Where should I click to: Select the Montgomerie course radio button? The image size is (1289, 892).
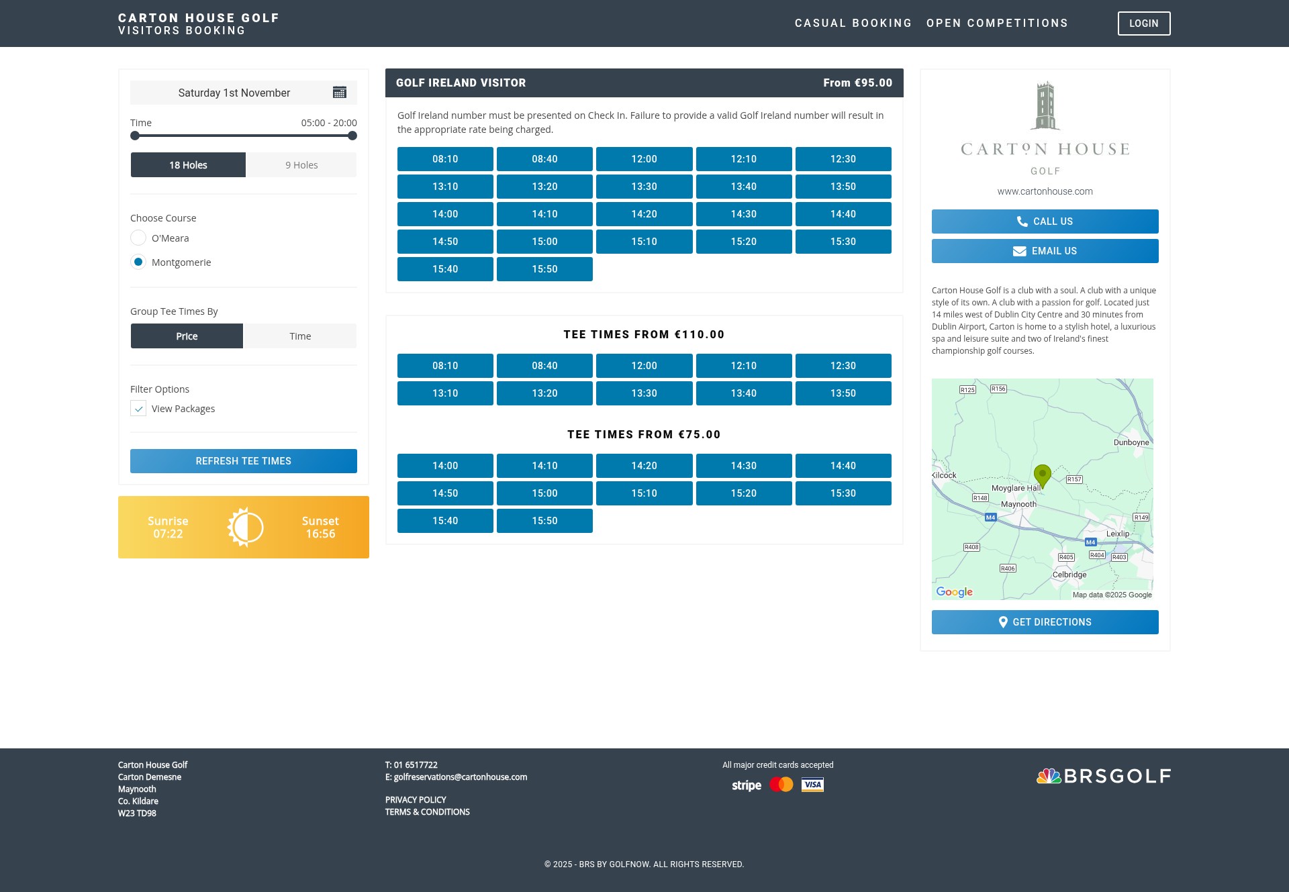[x=138, y=262]
